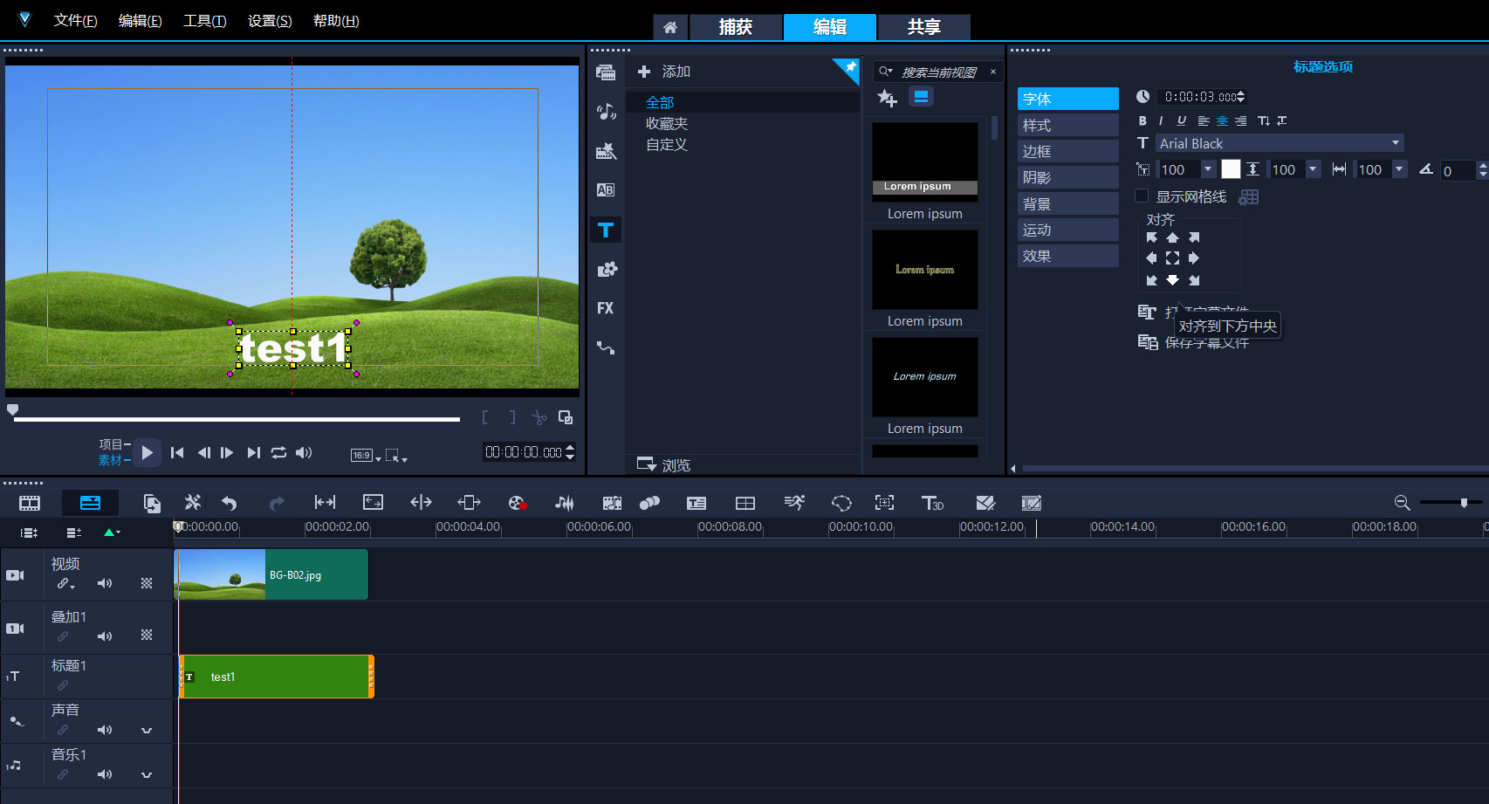Open the Overlay/Graphics library panel icon

[606, 269]
